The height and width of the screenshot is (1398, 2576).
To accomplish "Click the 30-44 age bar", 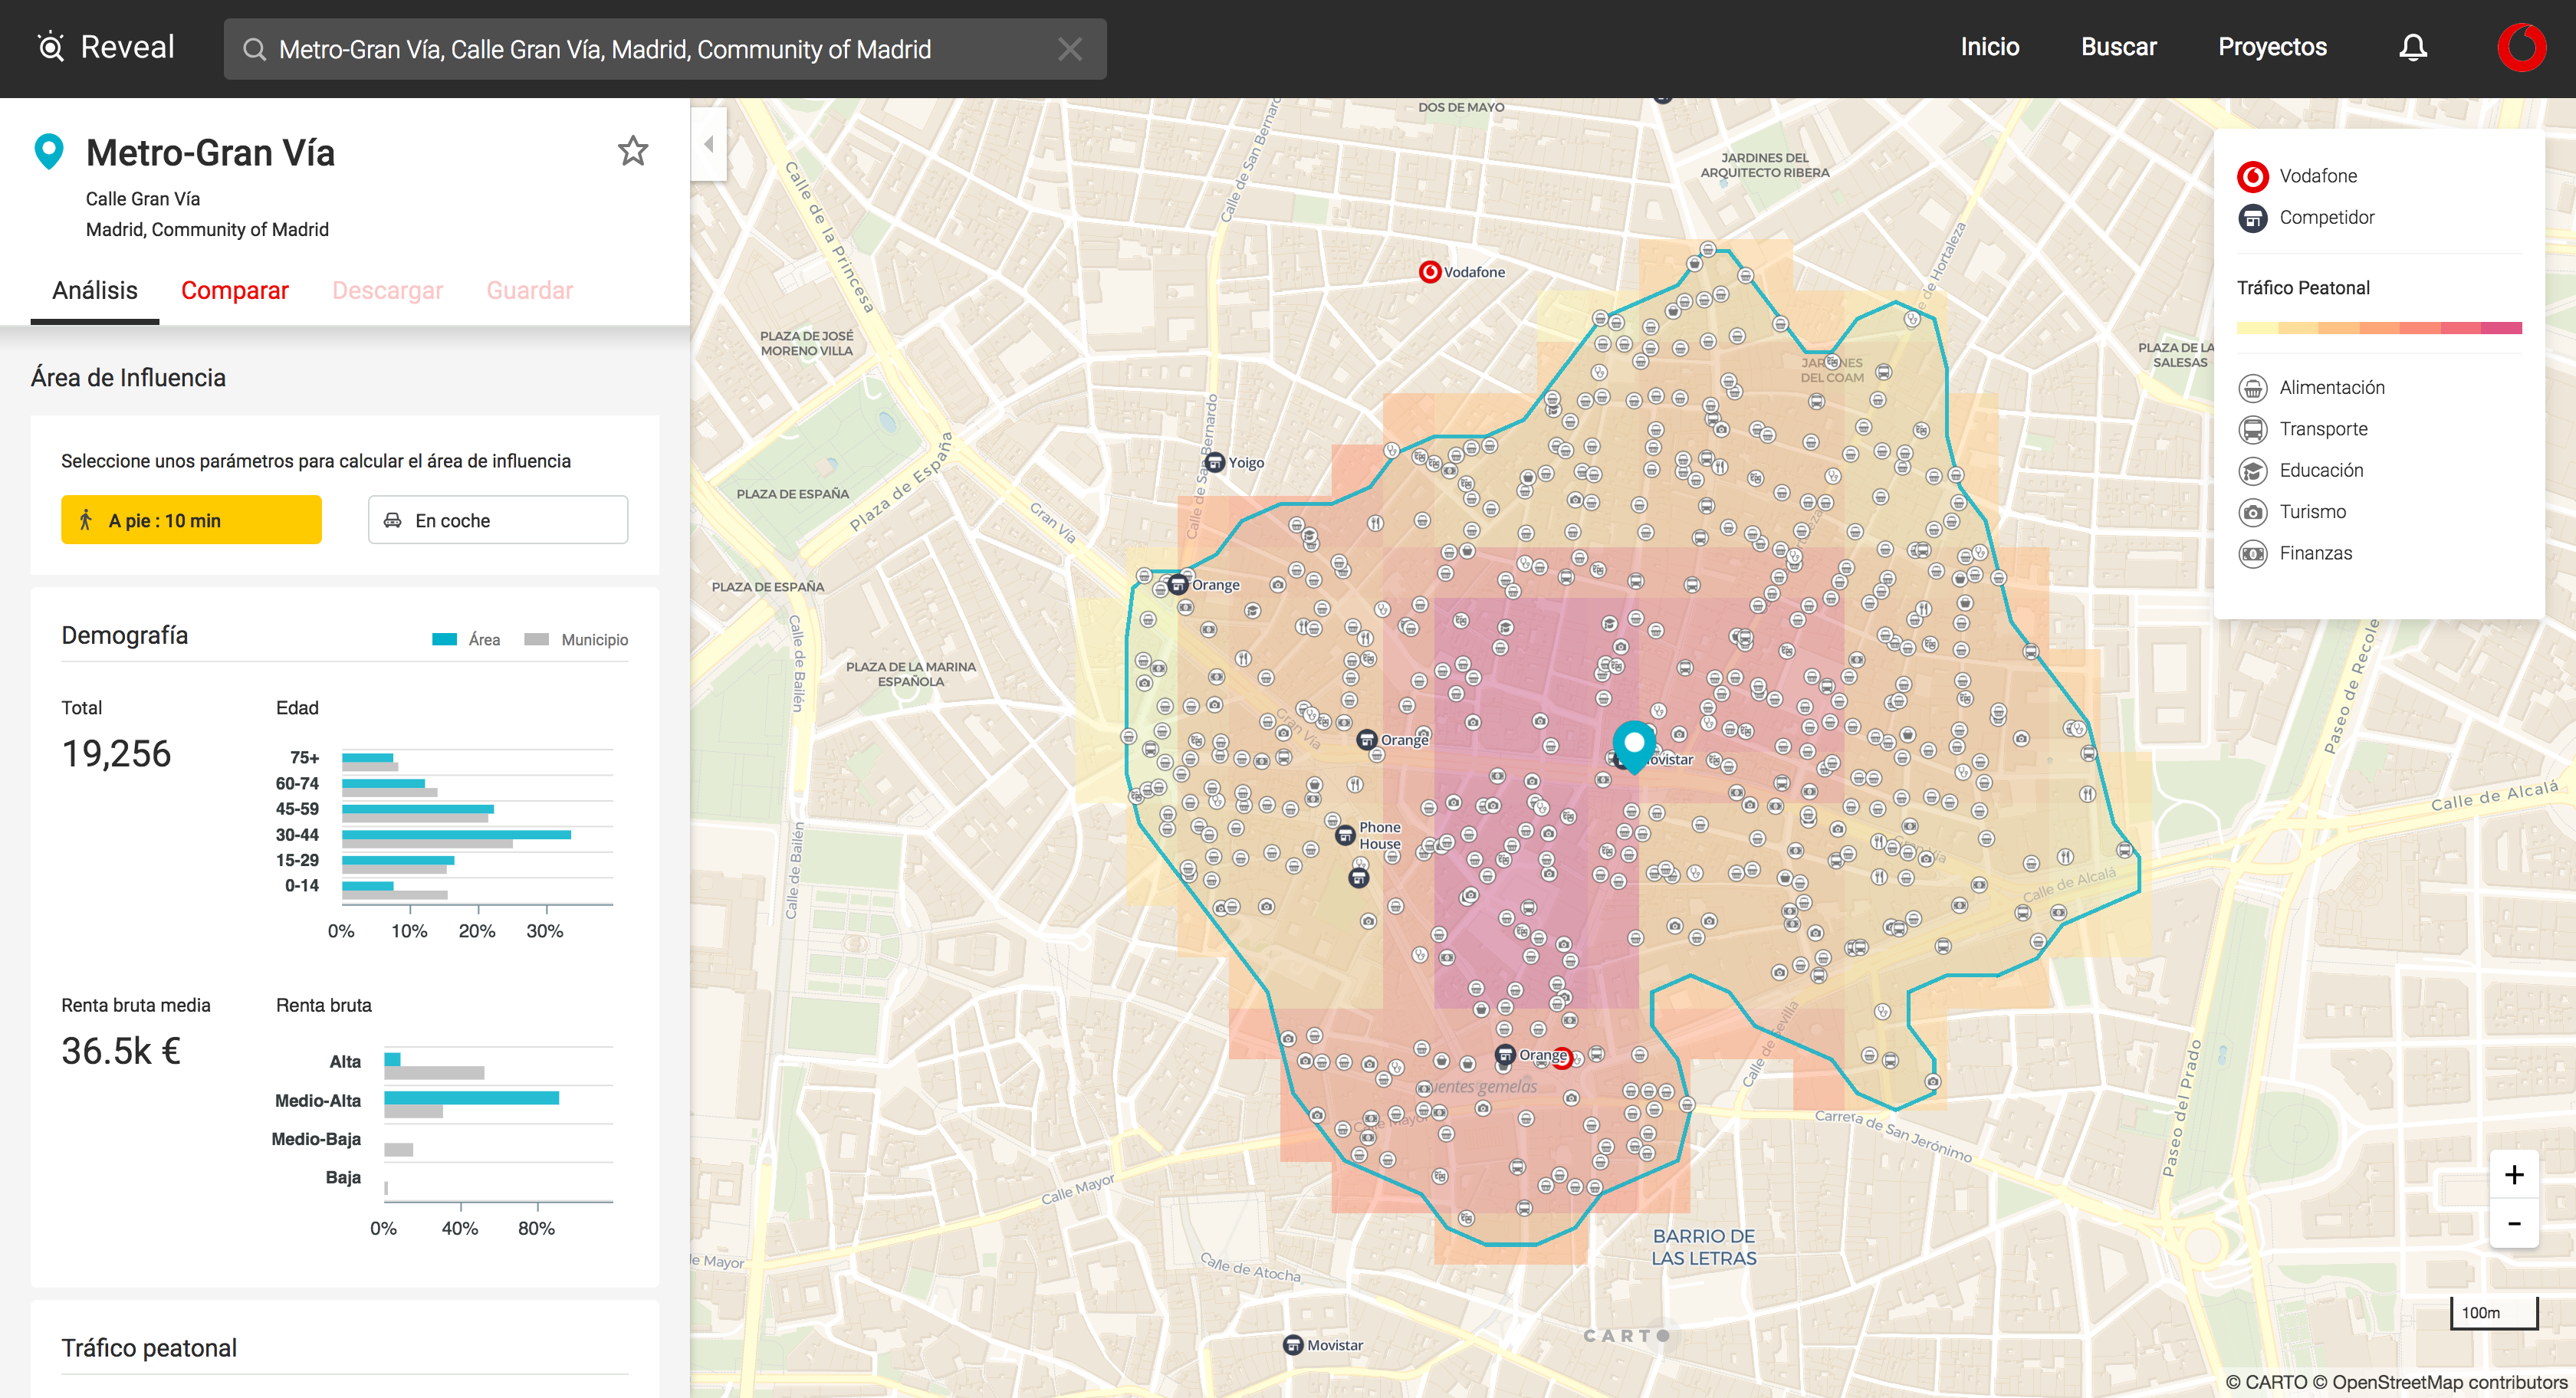I will tap(457, 834).
